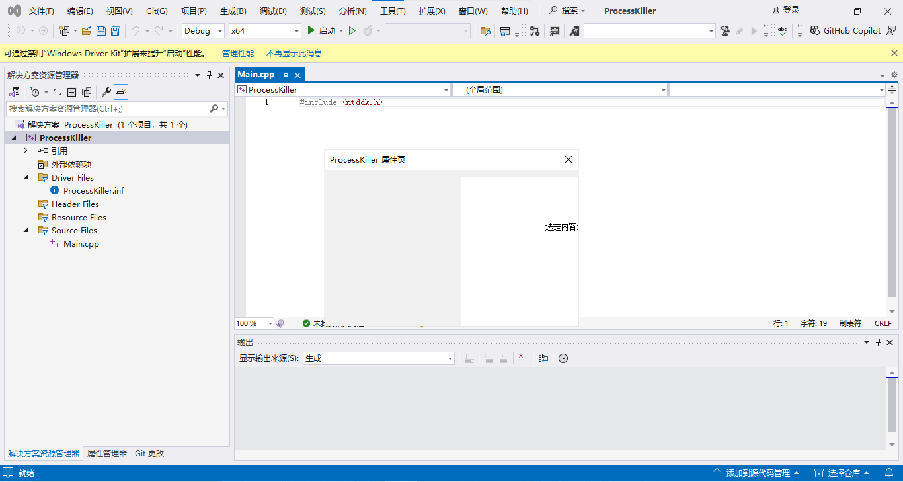Open the 生成(B) menu

(x=233, y=11)
